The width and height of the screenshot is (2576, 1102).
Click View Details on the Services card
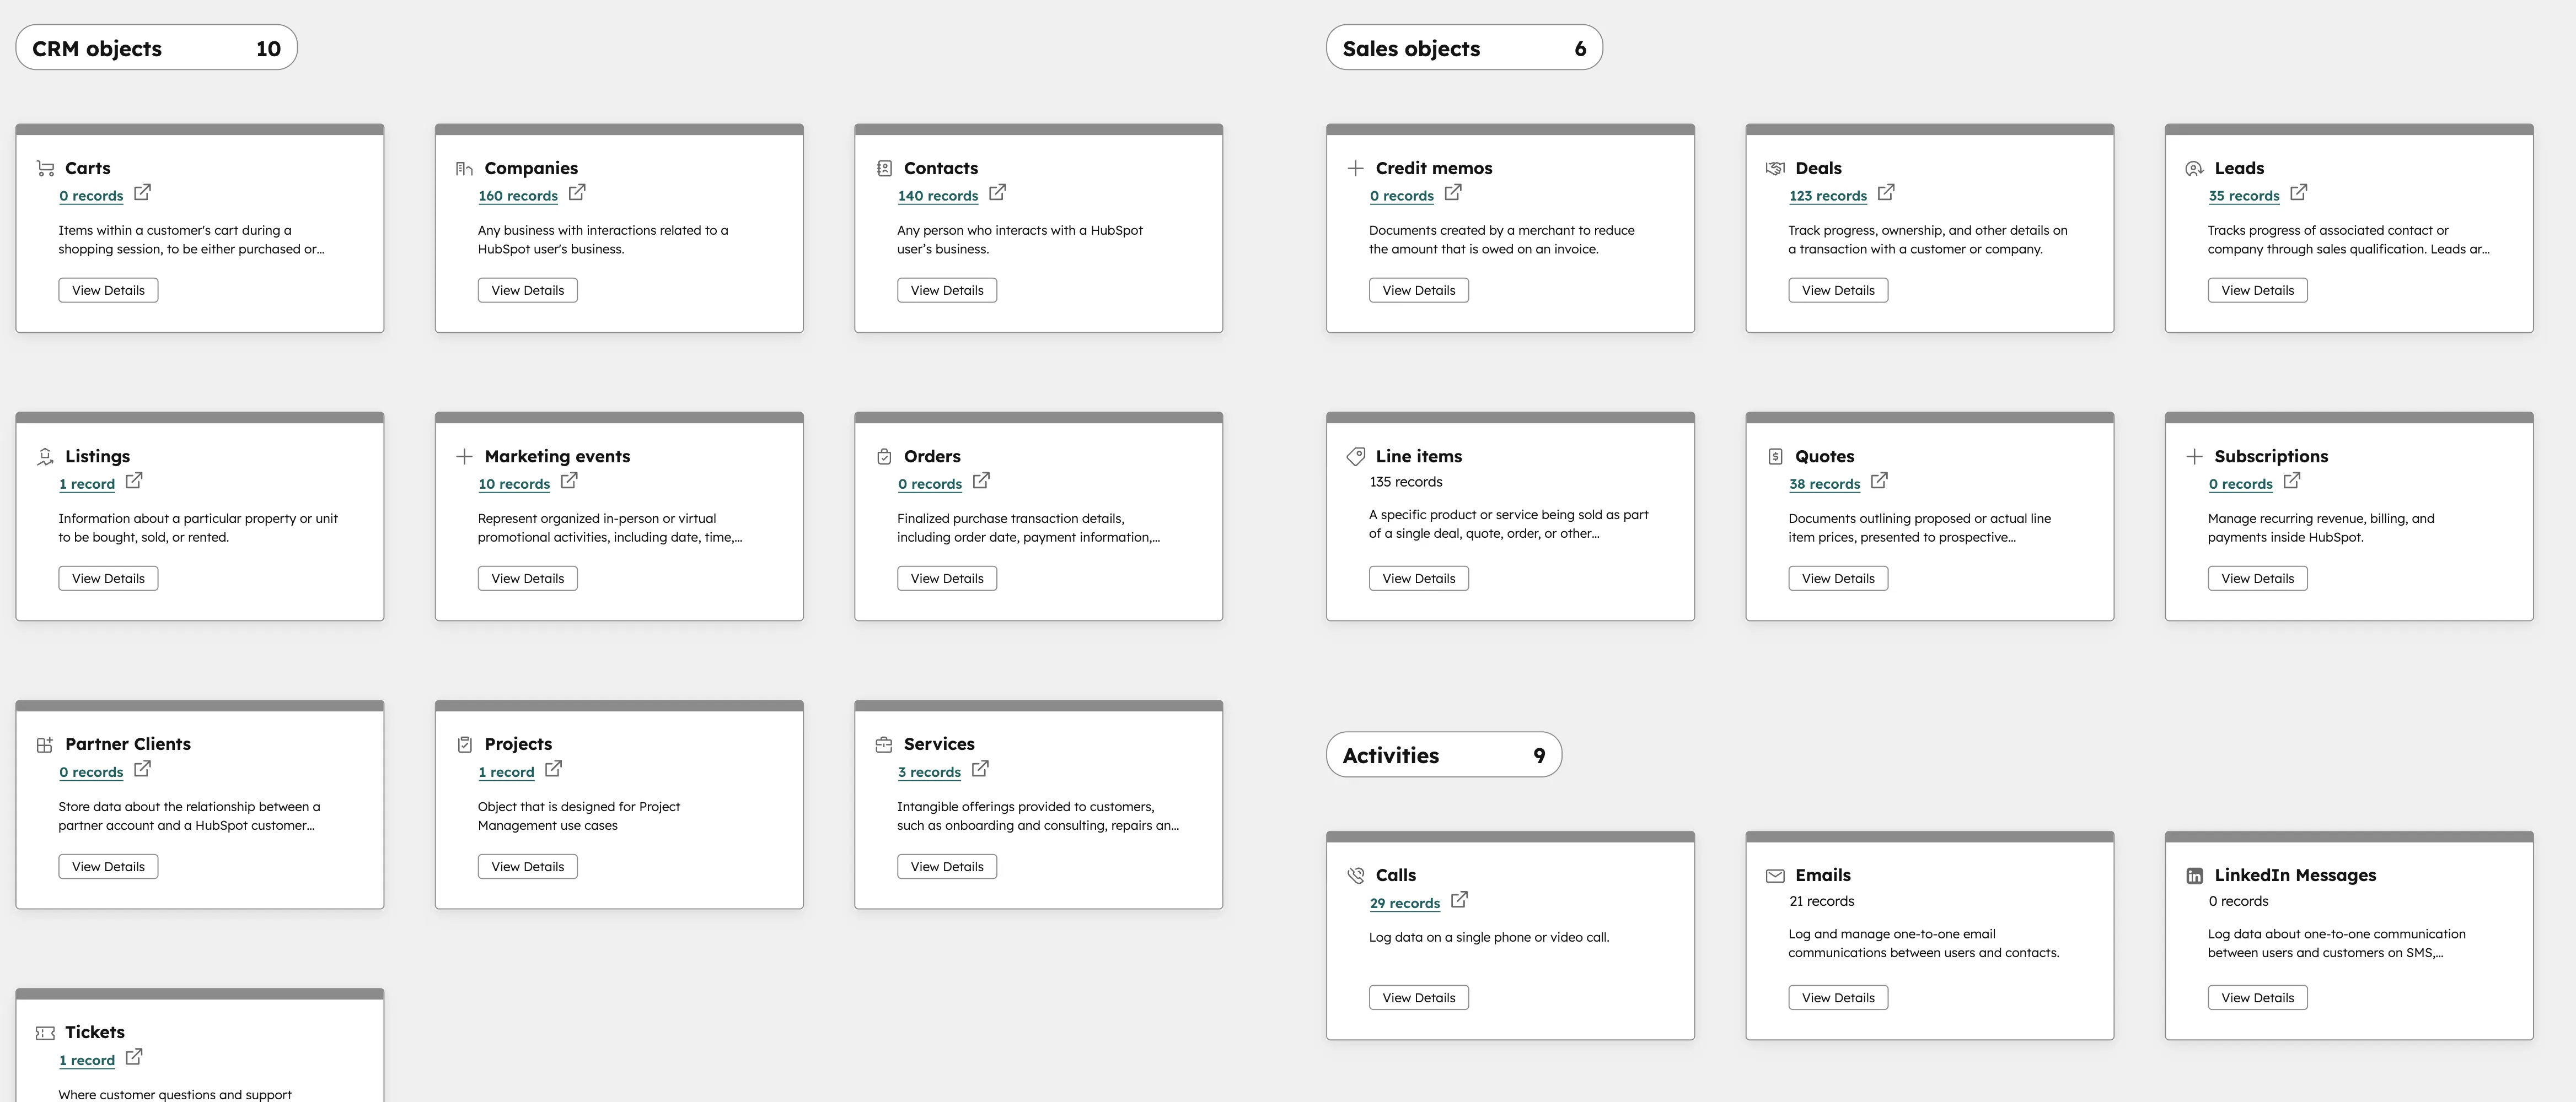tap(946, 865)
